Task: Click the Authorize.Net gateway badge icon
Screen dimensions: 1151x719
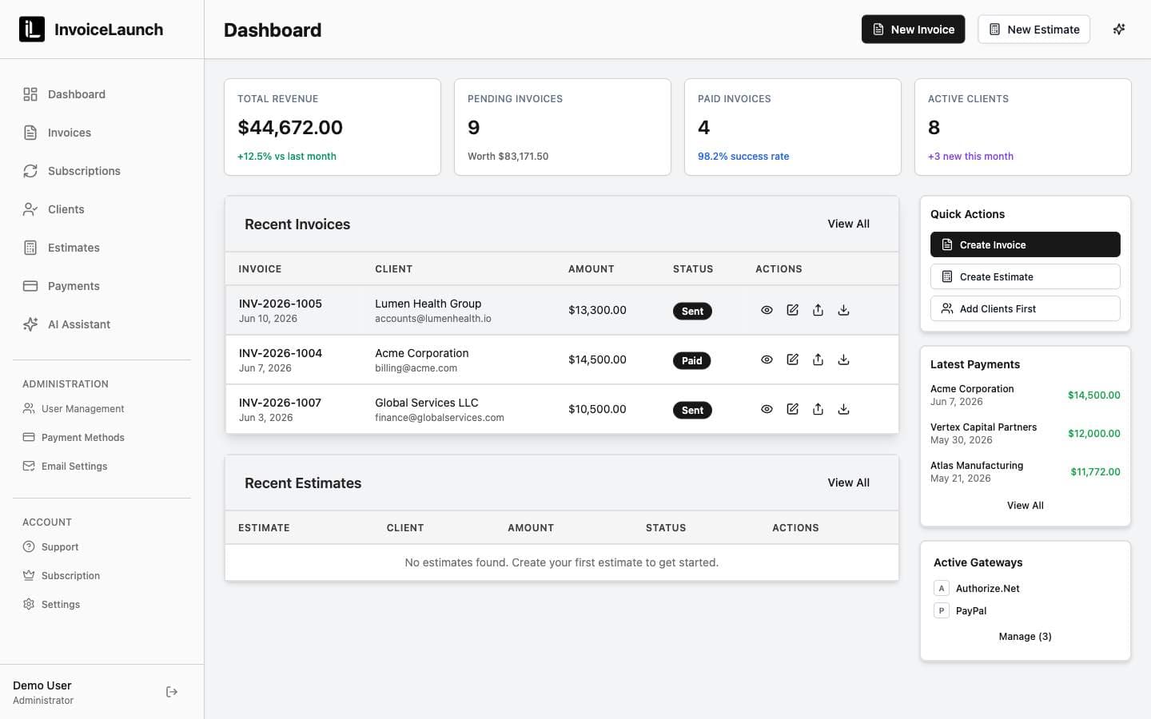Action: point(942,588)
